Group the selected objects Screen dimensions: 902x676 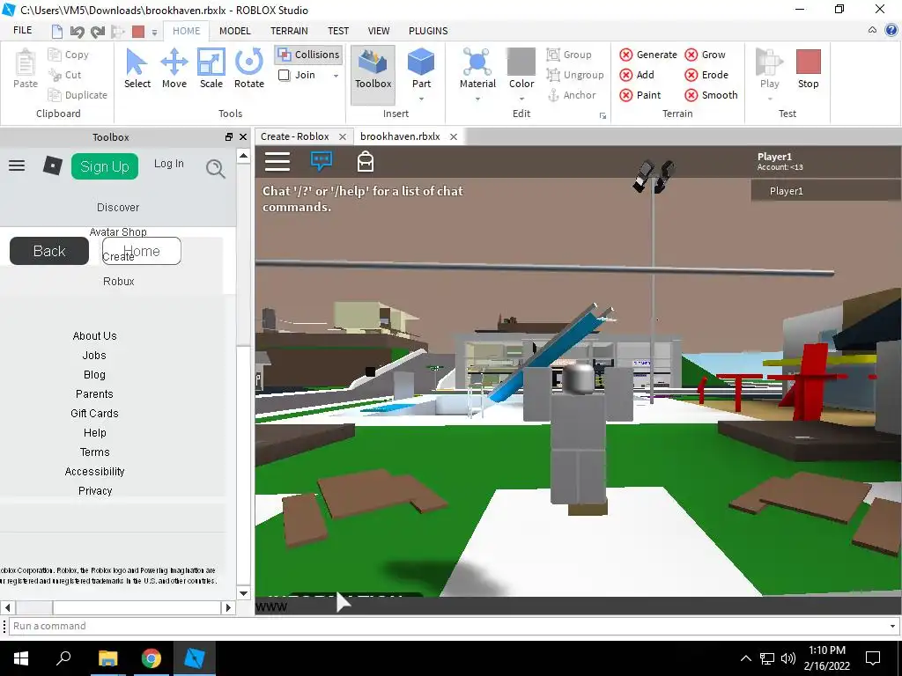(569, 55)
